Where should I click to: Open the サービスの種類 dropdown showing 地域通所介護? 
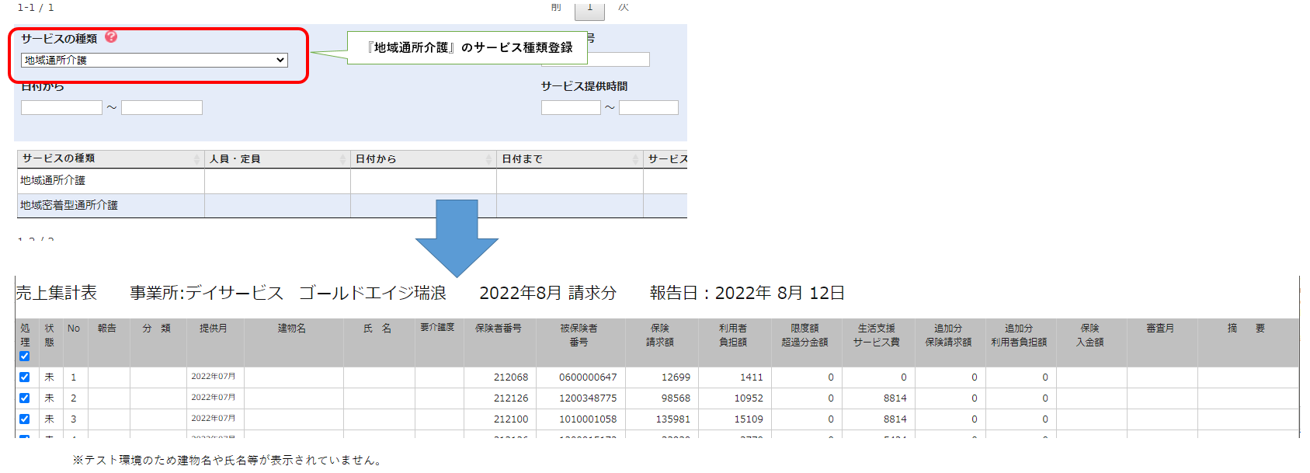coord(154,61)
